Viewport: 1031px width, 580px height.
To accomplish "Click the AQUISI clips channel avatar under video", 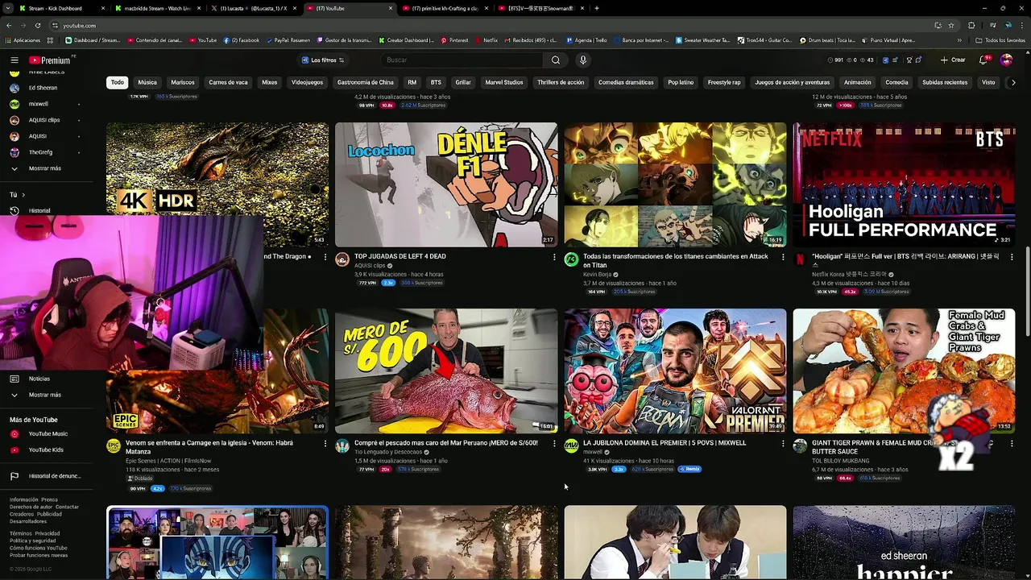I will click(342, 259).
